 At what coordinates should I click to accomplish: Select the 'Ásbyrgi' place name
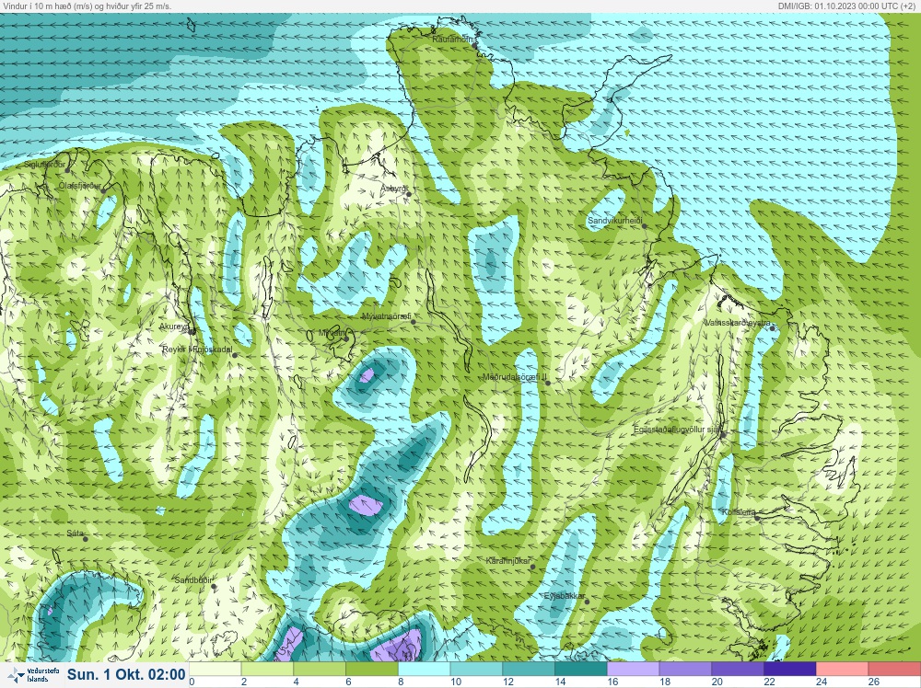pyautogui.click(x=393, y=189)
